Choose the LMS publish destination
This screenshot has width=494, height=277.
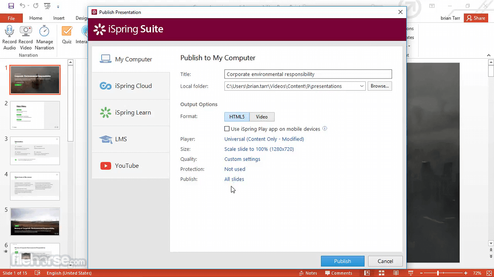(131, 139)
